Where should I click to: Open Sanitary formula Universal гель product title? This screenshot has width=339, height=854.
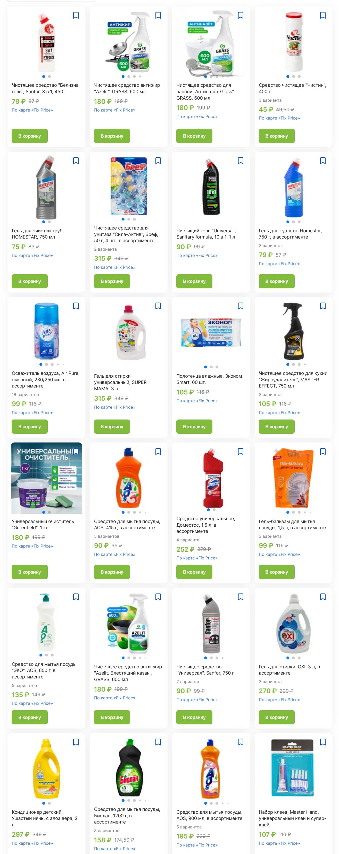click(206, 234)
